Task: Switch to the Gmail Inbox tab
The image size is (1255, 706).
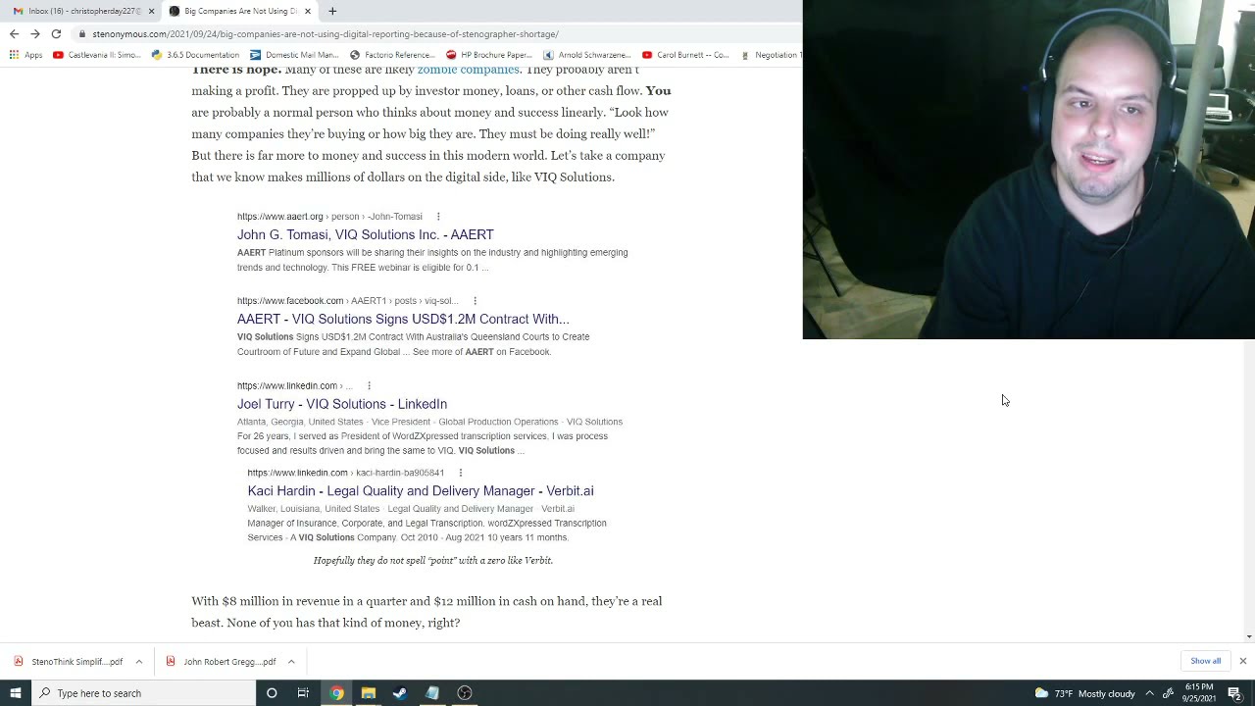Action: [x=83, y=11]
